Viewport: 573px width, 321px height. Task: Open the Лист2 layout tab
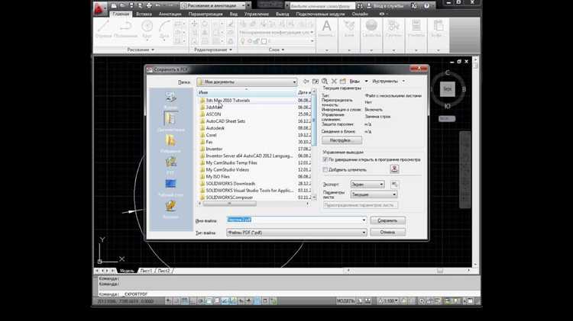[163, 271]
